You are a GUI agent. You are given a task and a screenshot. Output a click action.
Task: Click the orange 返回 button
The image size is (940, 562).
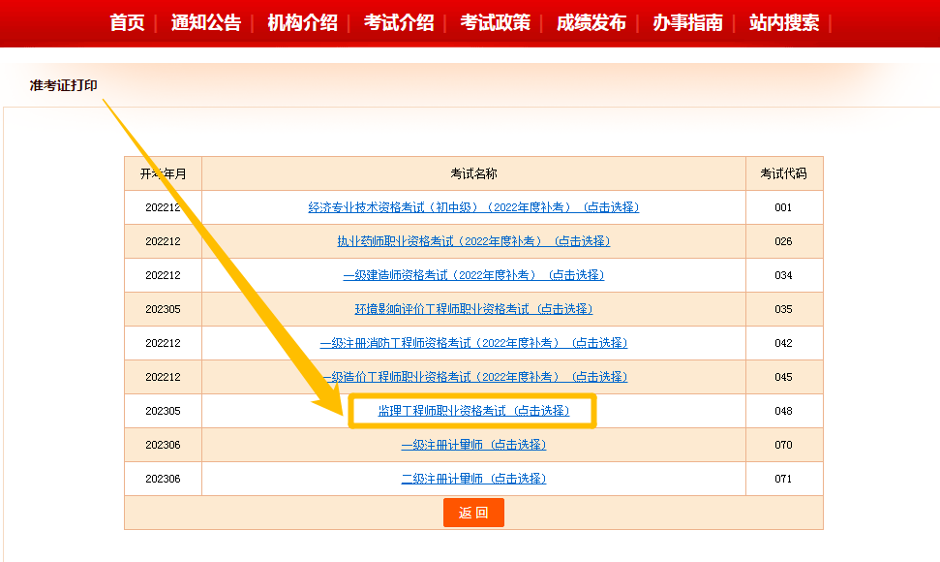(x=473, y=513)
